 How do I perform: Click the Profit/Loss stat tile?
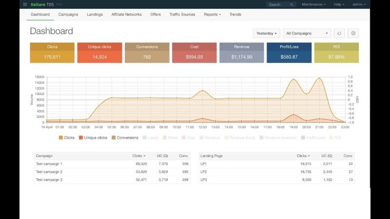[x=289, y=53]
